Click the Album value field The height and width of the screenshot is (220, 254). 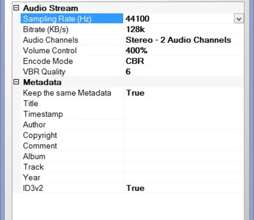pyautogui.click(x=183, y=157)
